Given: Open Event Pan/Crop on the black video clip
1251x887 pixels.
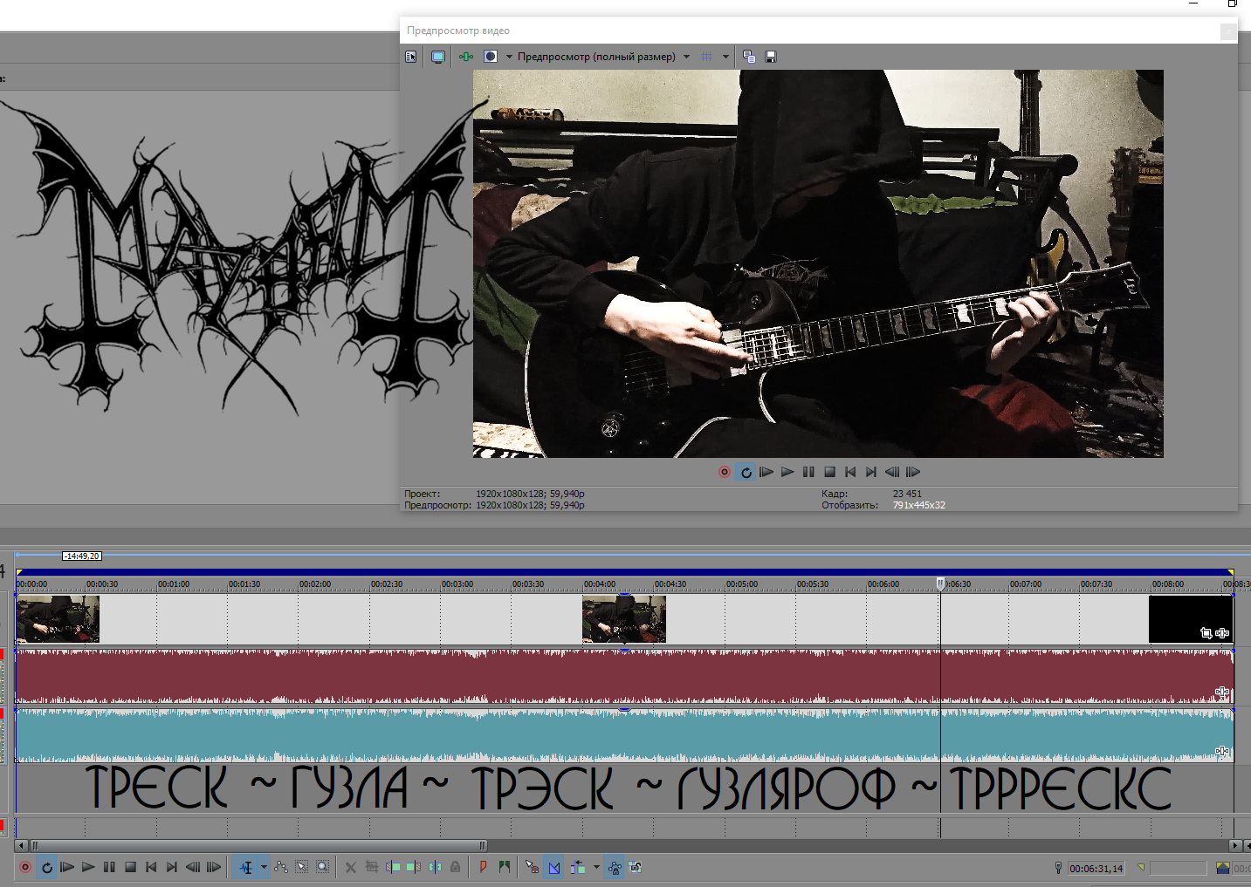Looking at the screenshot, I should pos(1206,633).
